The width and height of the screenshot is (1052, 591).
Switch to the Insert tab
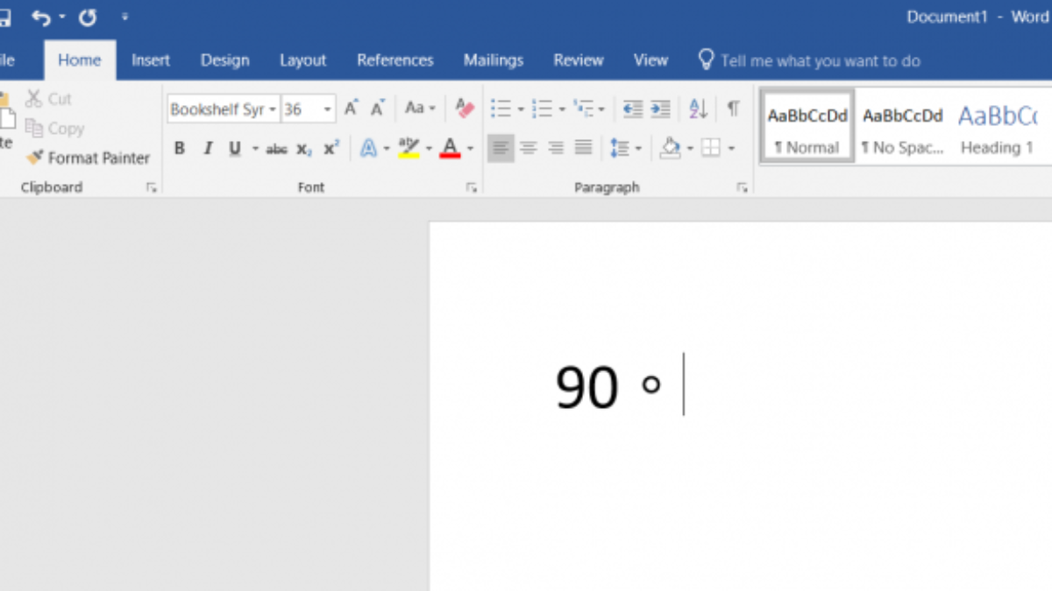coord(151,60)
